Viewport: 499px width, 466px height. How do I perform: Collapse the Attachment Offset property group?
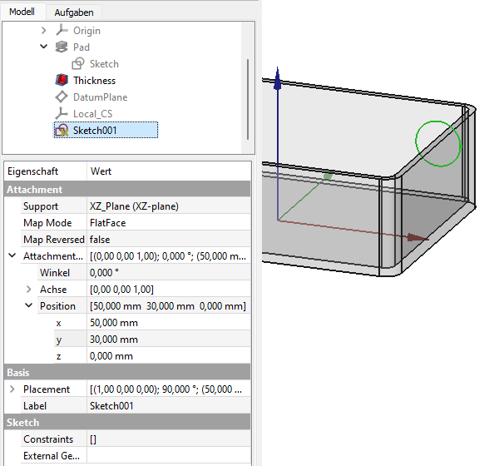[12, 256]
